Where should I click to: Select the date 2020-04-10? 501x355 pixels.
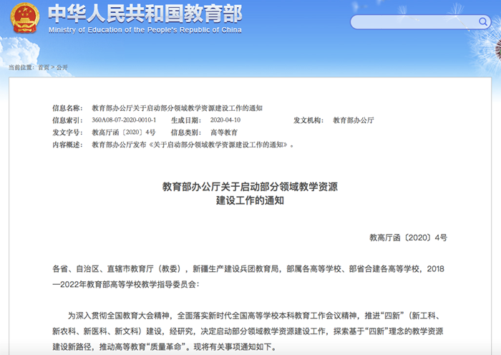pyautogui.click(x=225, y=120)
